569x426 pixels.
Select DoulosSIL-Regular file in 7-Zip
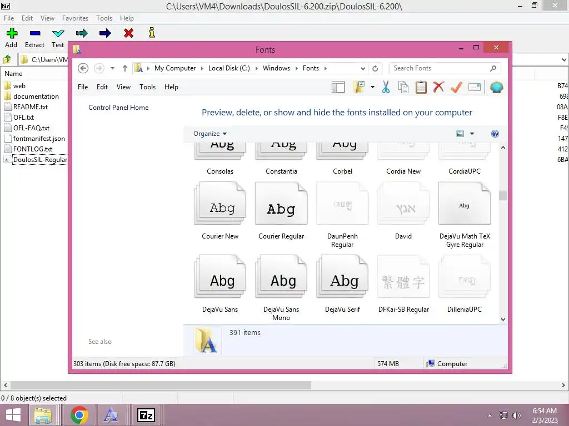pyautogui.click(x=36, y=159)
